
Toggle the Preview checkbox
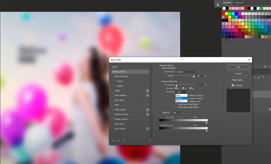233,85
